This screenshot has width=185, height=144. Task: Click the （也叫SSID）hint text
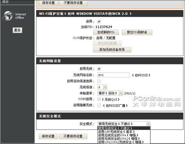(141, 75)
